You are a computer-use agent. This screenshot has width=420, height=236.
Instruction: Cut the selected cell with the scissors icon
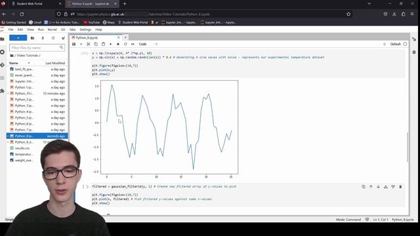(x=89, y=44)
